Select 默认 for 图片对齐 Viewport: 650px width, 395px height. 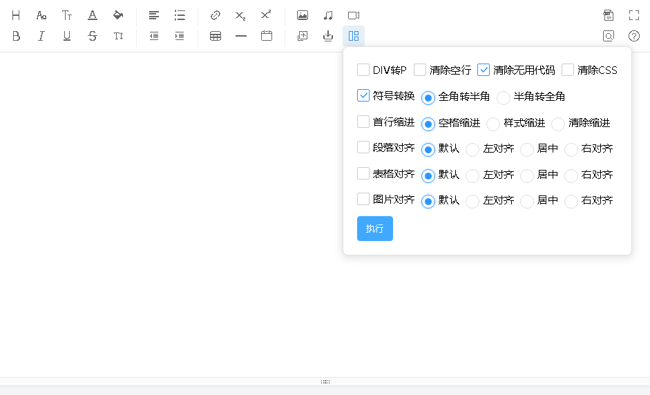[428, 202]
